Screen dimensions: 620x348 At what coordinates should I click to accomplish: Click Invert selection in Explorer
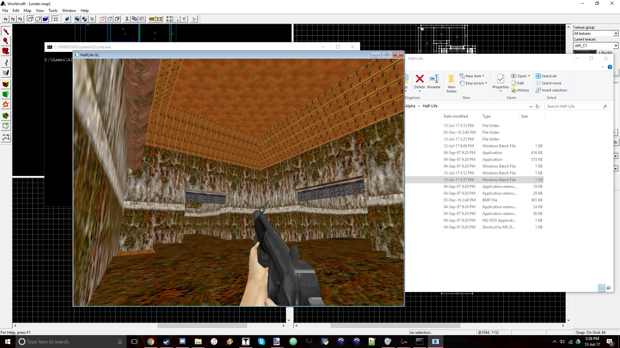click(x=551, y=90)
